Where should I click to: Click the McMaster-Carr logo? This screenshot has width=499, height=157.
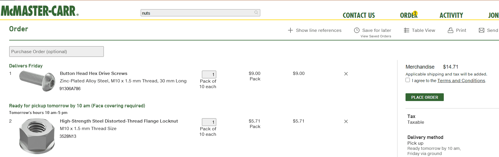(x=40, y=11)
